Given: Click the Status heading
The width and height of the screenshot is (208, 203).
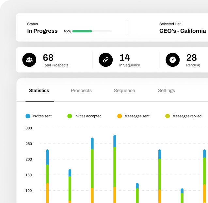Looking at the screenshot, I should tap(33, 24).
